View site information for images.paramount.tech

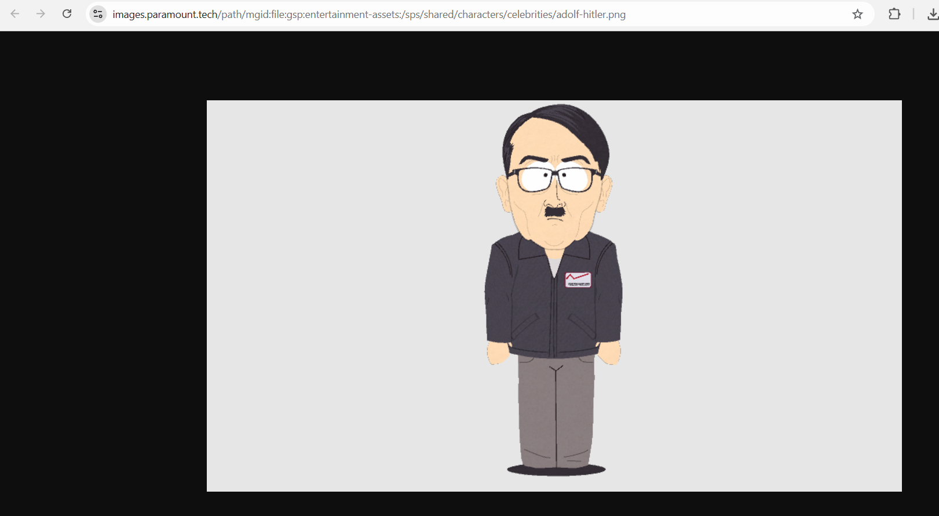click(x=98, y=14)
